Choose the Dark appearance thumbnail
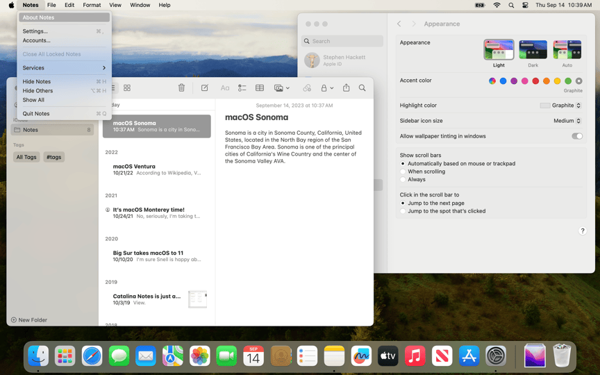600x375 pixels. (533, 50)
